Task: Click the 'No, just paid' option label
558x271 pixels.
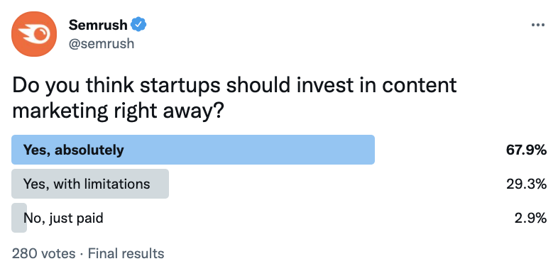Action: [x=63, y=218]
